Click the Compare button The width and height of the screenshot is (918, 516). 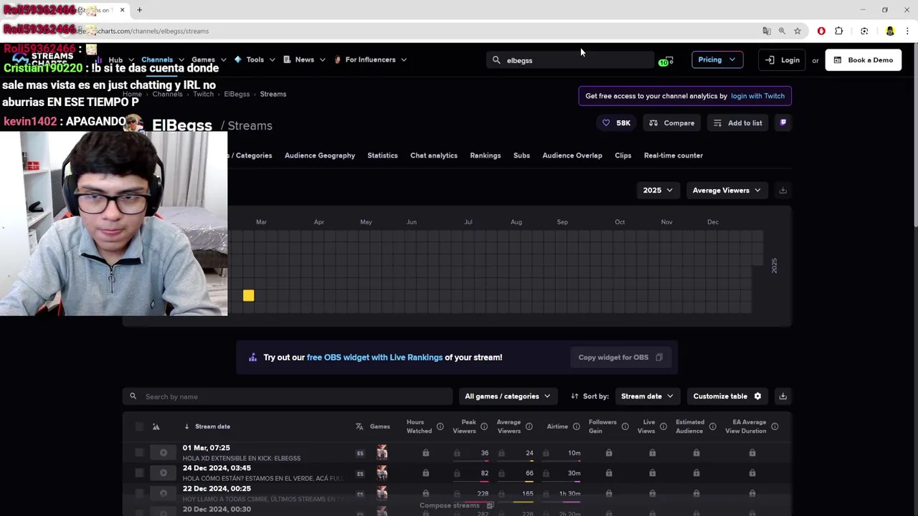point(672,123)
